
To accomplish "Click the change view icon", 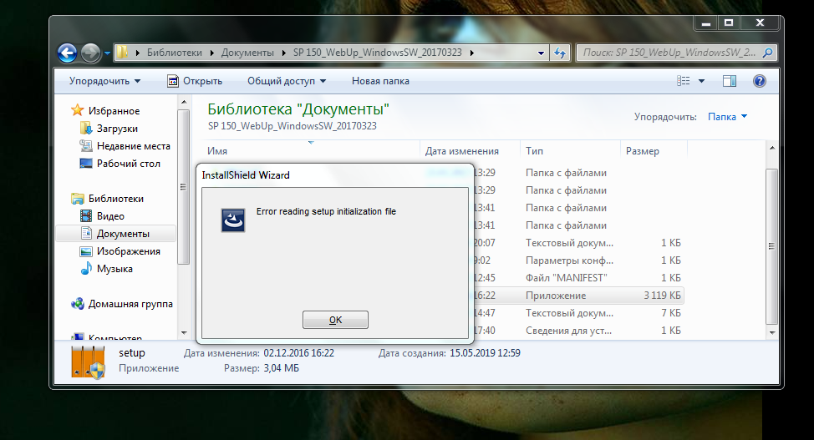I will pyautogui.click(x=682, y=81).
